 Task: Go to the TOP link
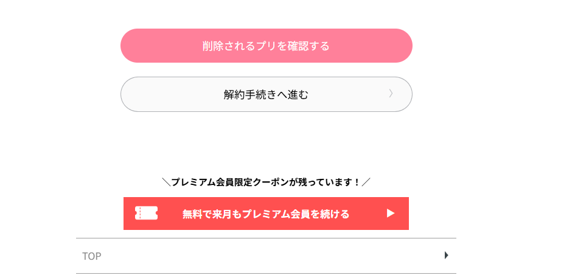point(92,256)
